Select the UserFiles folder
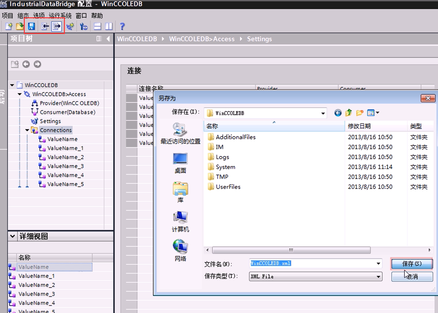This screenshot has width=438, height=313. [x=224, y=187]
